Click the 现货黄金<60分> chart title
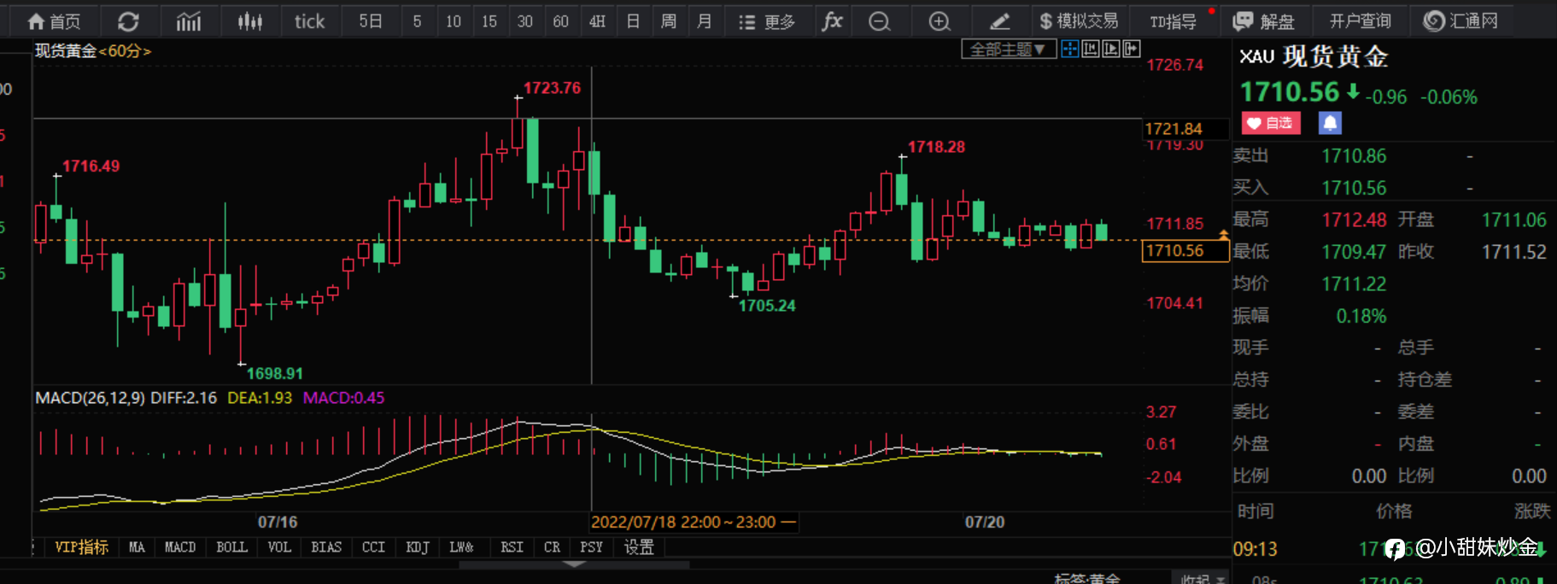This screenshot has height=584, width=1557. click(92, 51)
